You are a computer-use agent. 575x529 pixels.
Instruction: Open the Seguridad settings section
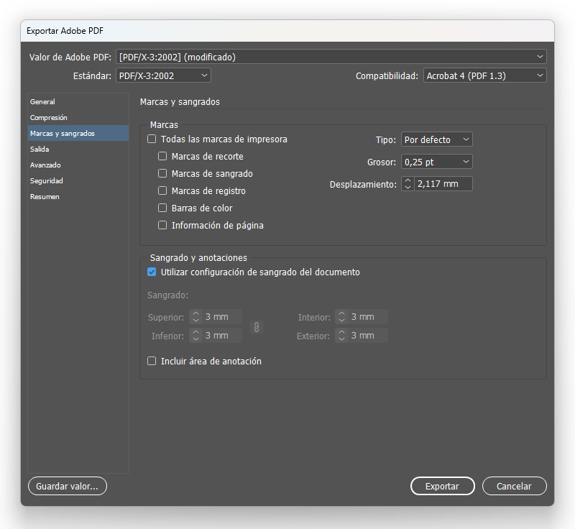pyautogui.click(x=78, y=180)
